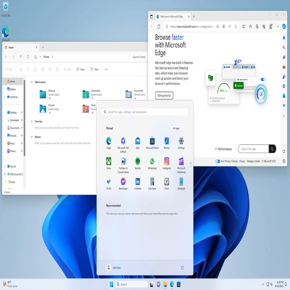
Task: Open the Downloads folder in Quick access
Action: pyautogui.click(x=92, y=94)
